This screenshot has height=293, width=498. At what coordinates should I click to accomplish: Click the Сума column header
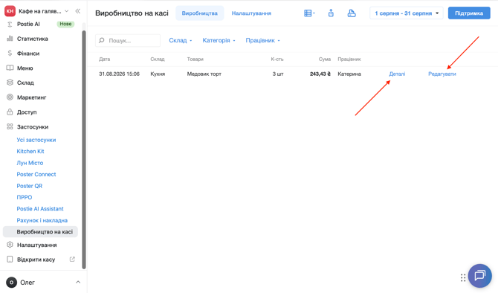324,59
